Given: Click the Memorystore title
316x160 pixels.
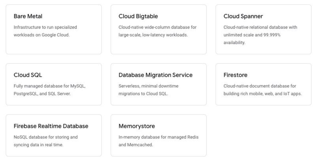Looking at the screenshot, I should (137, 126).
